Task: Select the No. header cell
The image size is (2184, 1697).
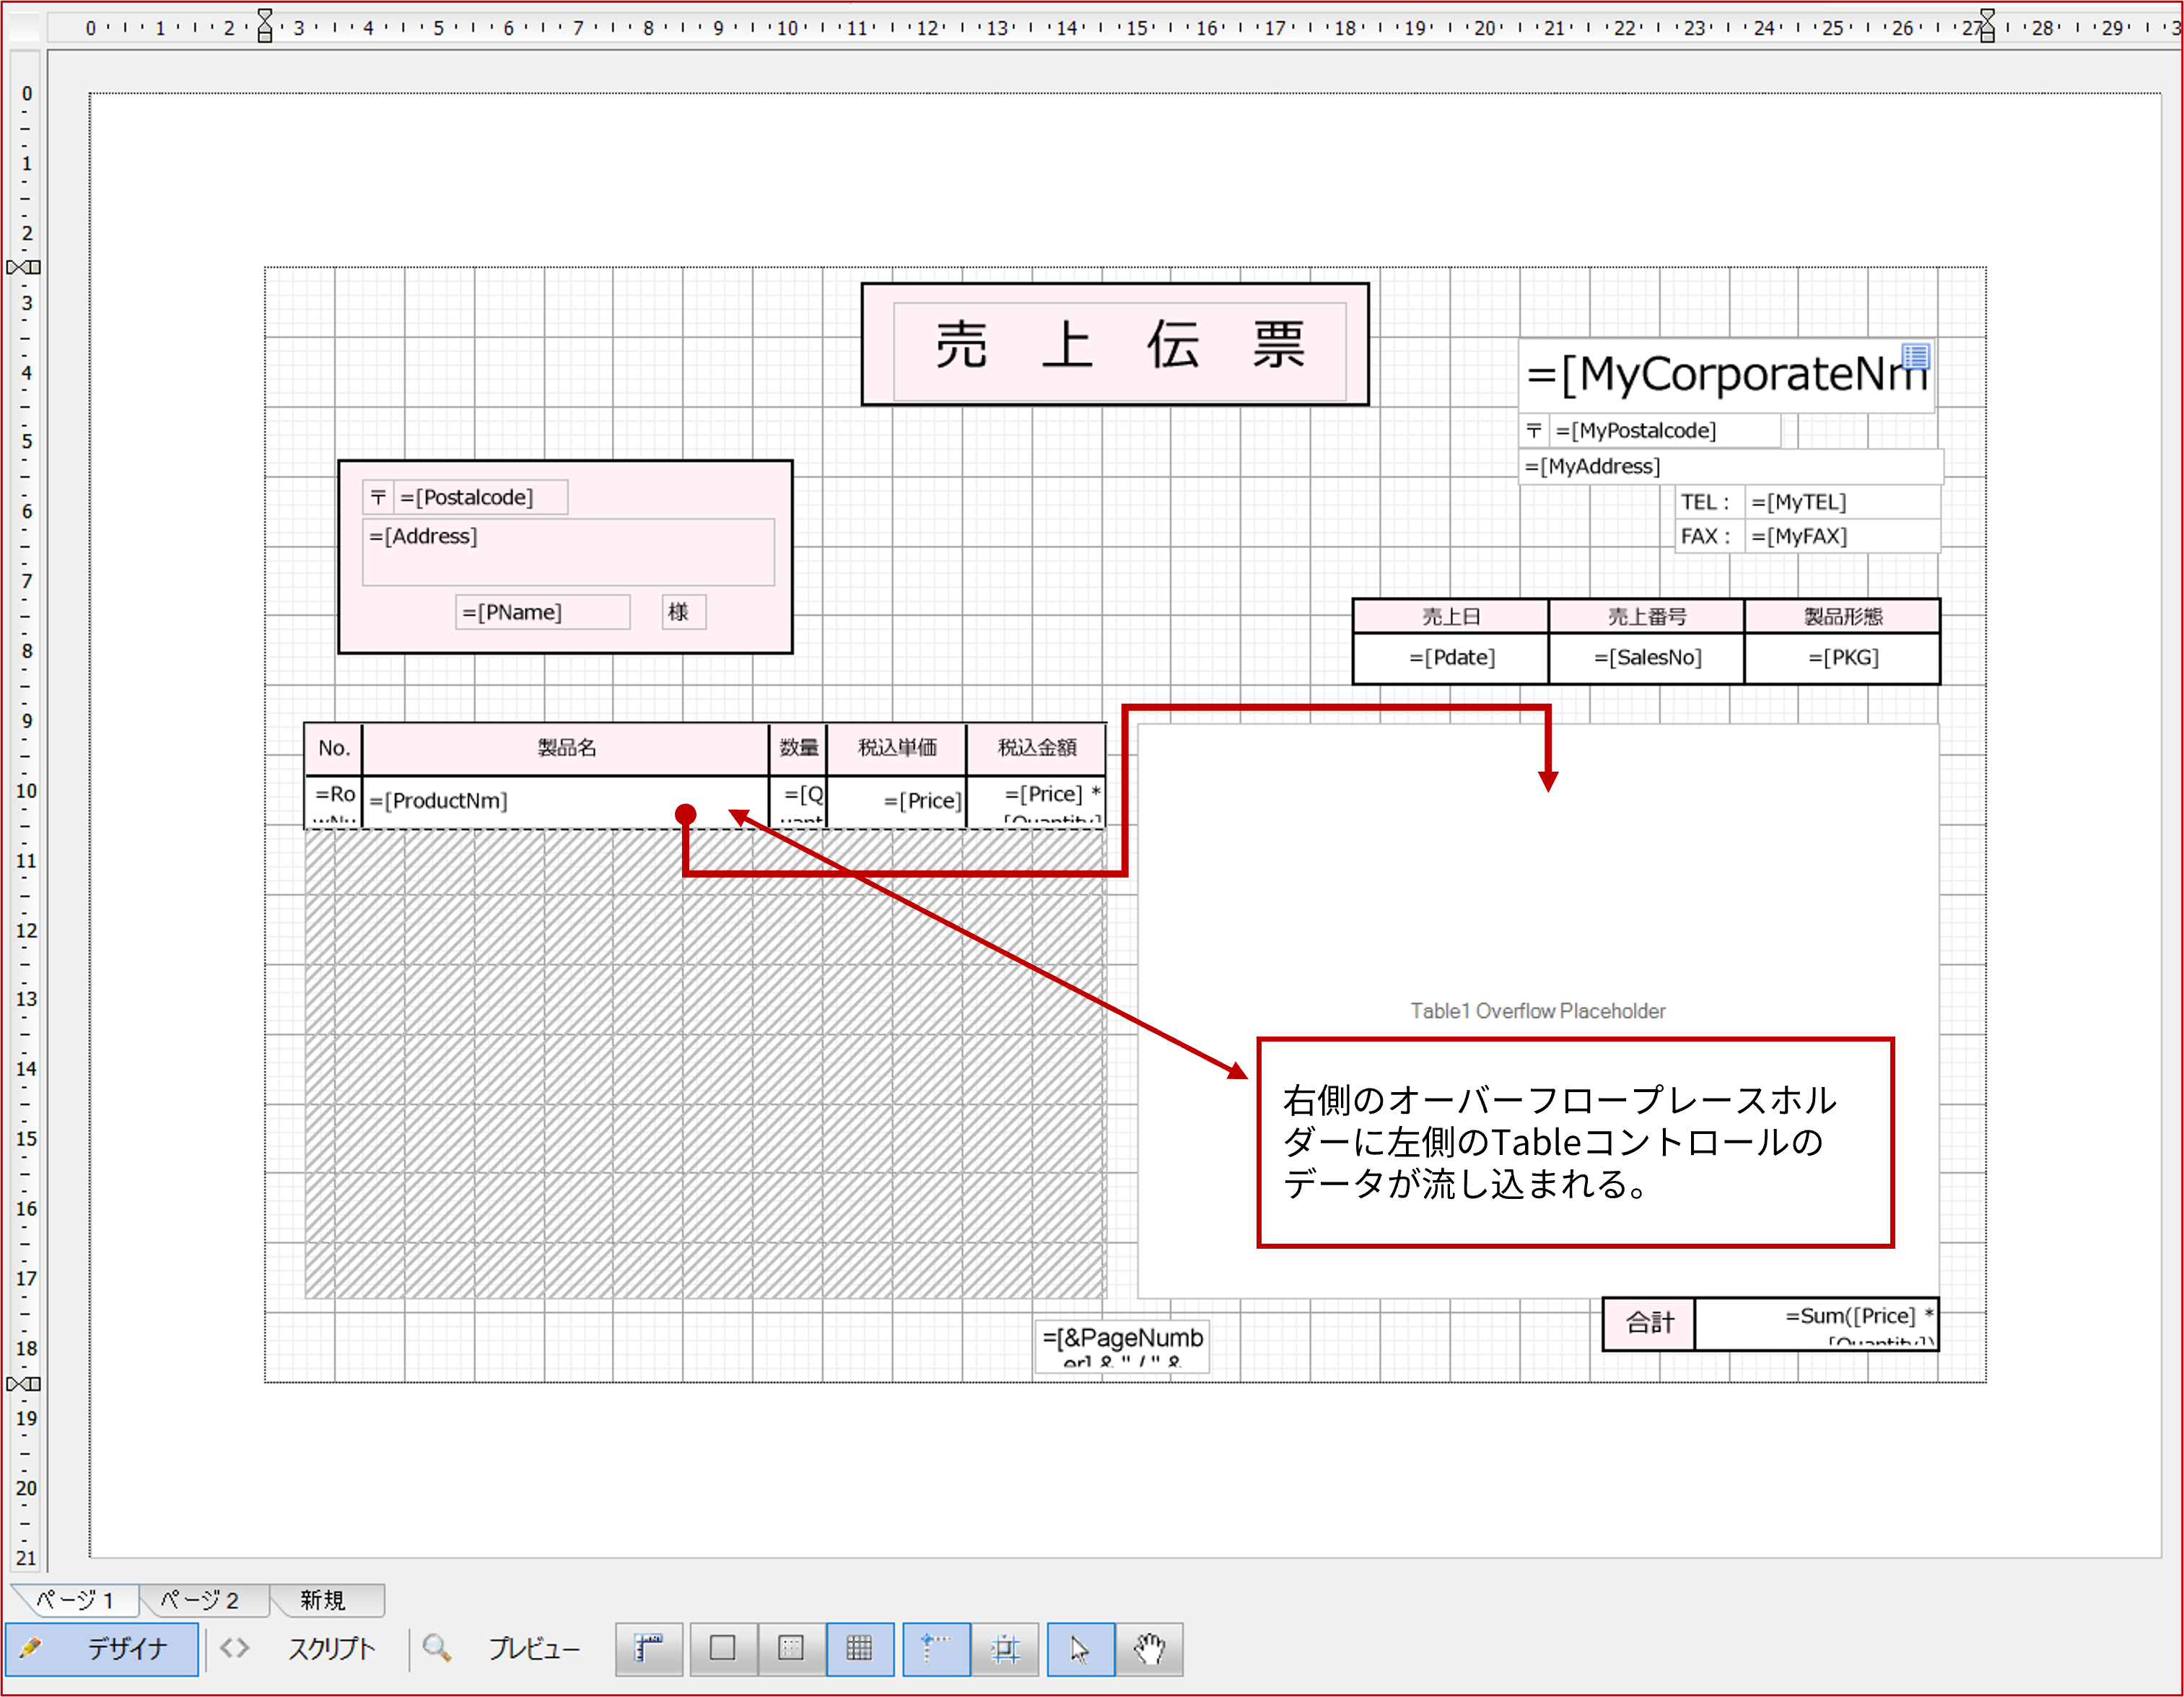Action: [x=334, y=748]
